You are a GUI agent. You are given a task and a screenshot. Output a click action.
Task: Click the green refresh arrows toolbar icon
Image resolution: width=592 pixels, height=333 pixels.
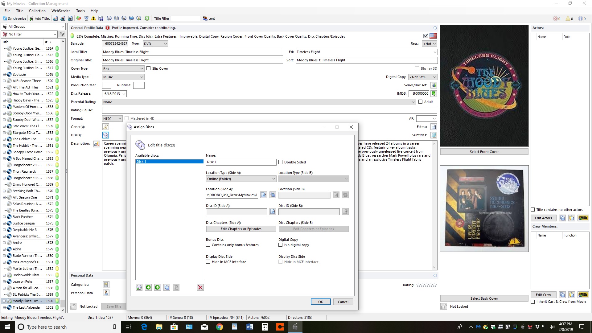[147, 18]
